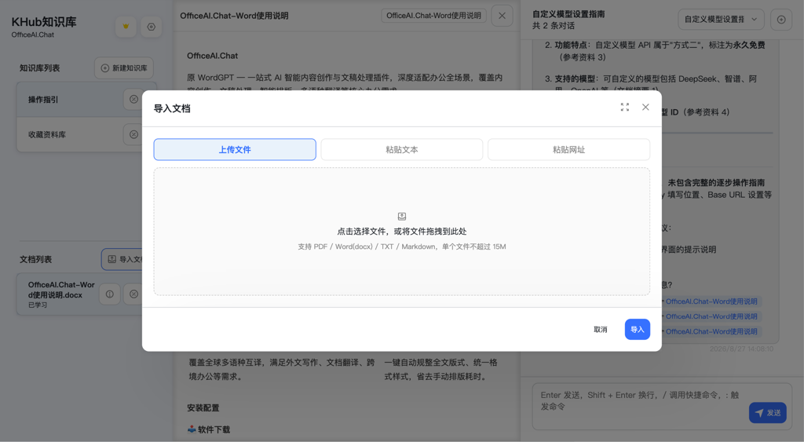
Task: Click the 导入文档 button in document list
Action: [x=122, y=259]
